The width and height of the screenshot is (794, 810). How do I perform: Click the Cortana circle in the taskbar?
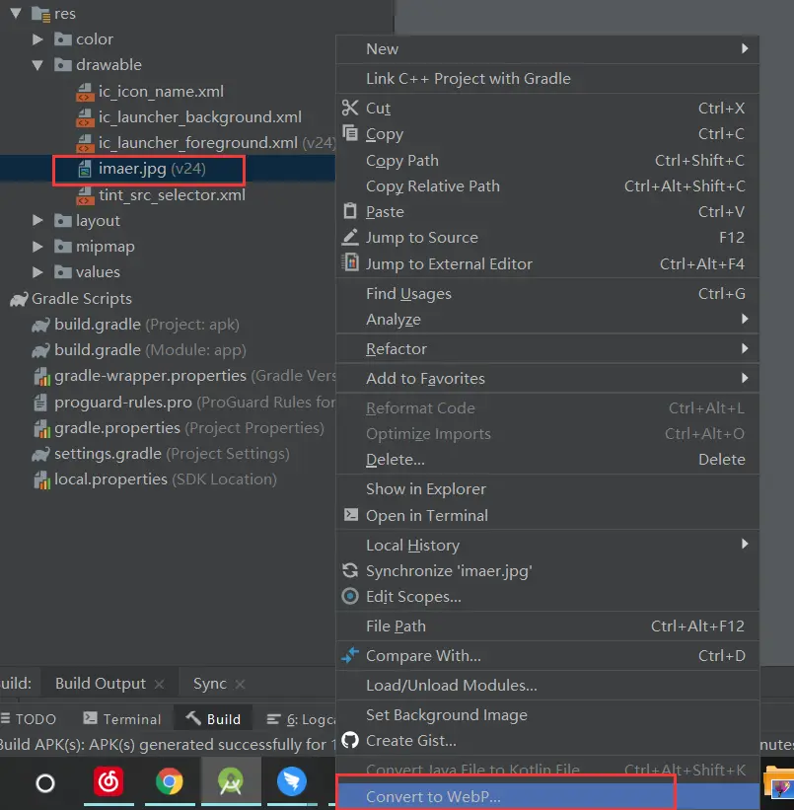tap(45, 783)
